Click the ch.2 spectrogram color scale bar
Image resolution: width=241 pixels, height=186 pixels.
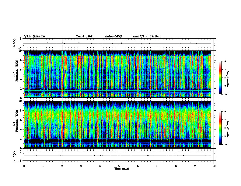click(220, 128)
